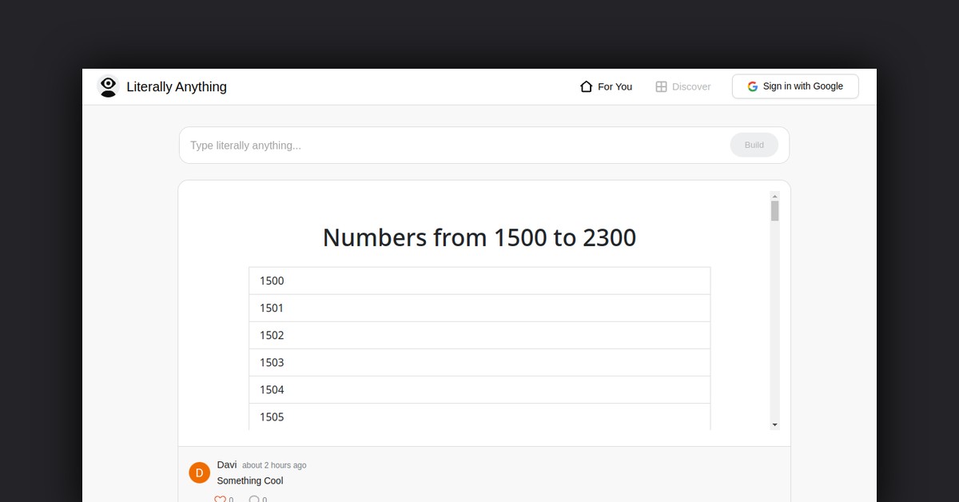Click the Literally Anything eye logo

click(108, 86)
